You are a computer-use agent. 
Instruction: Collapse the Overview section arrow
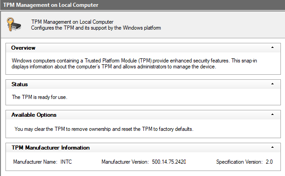click(x=272, y=47)
